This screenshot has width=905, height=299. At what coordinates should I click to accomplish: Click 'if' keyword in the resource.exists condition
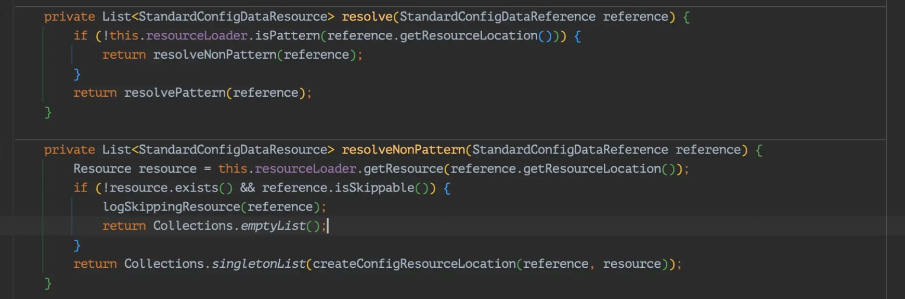(80, 188)
